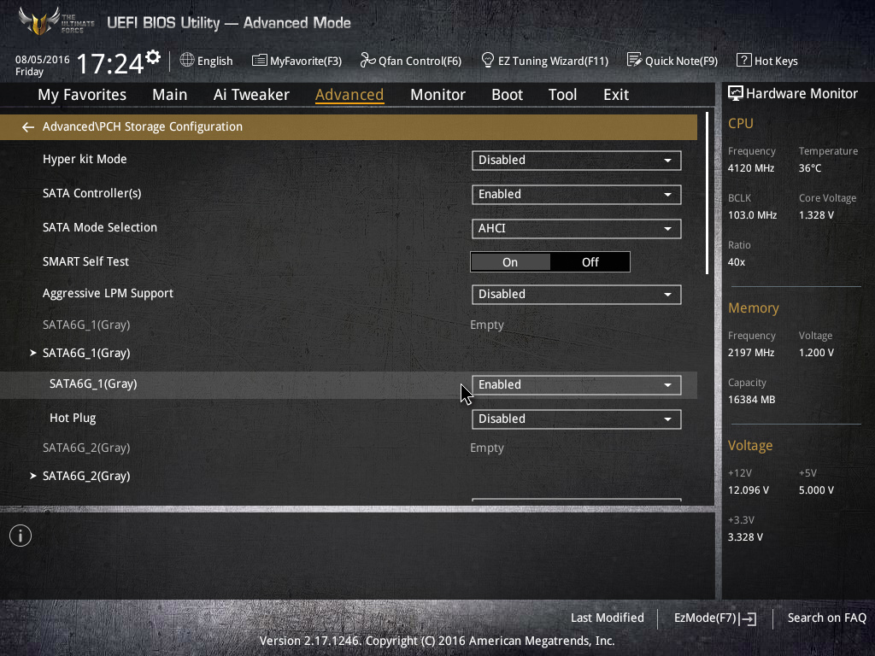Open the My Favorites tab
The image size is (875, 656).
(82, 95)
